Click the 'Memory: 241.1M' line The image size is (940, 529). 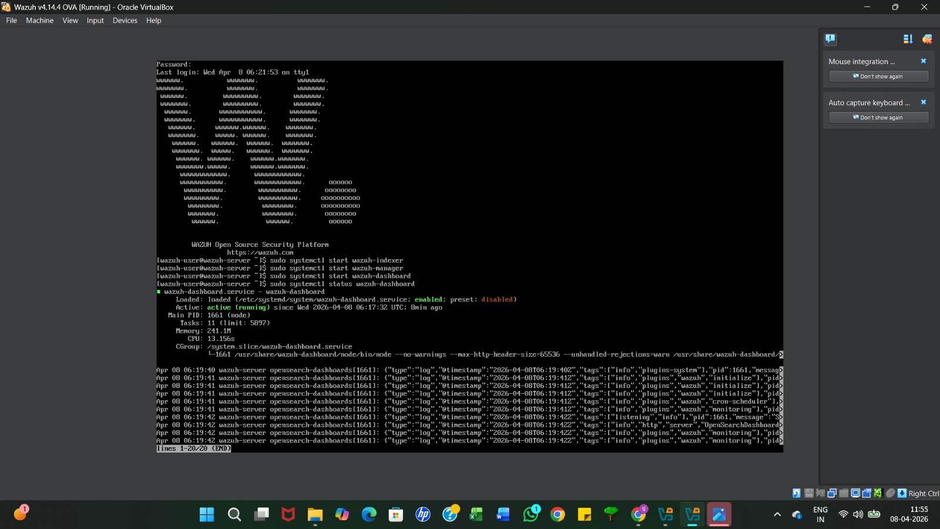203,331
